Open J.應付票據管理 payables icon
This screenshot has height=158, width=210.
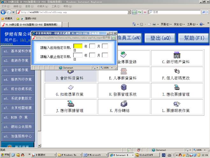(70, 104)
